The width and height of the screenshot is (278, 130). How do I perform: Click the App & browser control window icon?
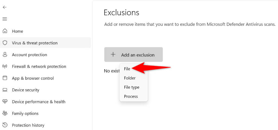(5, 78)
